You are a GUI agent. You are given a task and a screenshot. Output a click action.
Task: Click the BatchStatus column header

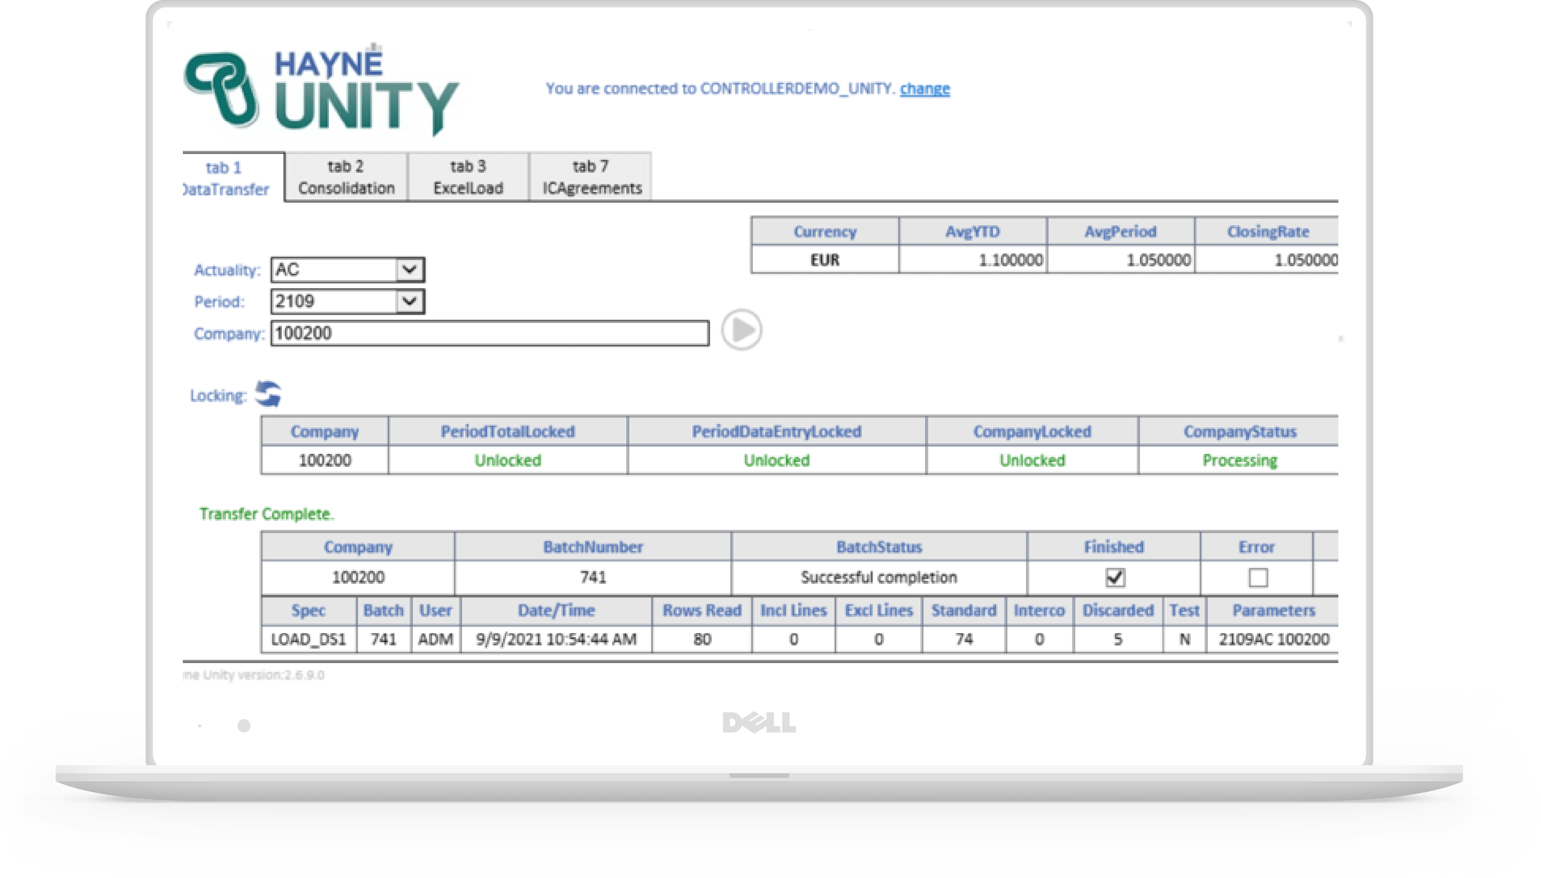coord(879,547)
